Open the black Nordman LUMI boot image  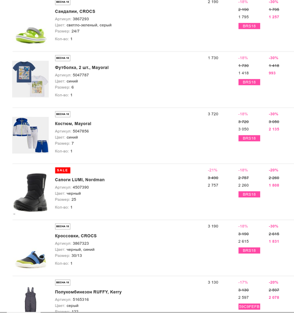(x=30, y=192)
